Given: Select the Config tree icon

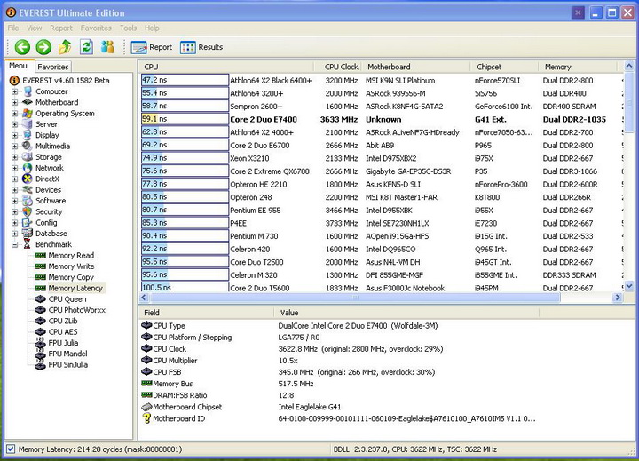Looking at the screenshot, I should click(28, 222).
